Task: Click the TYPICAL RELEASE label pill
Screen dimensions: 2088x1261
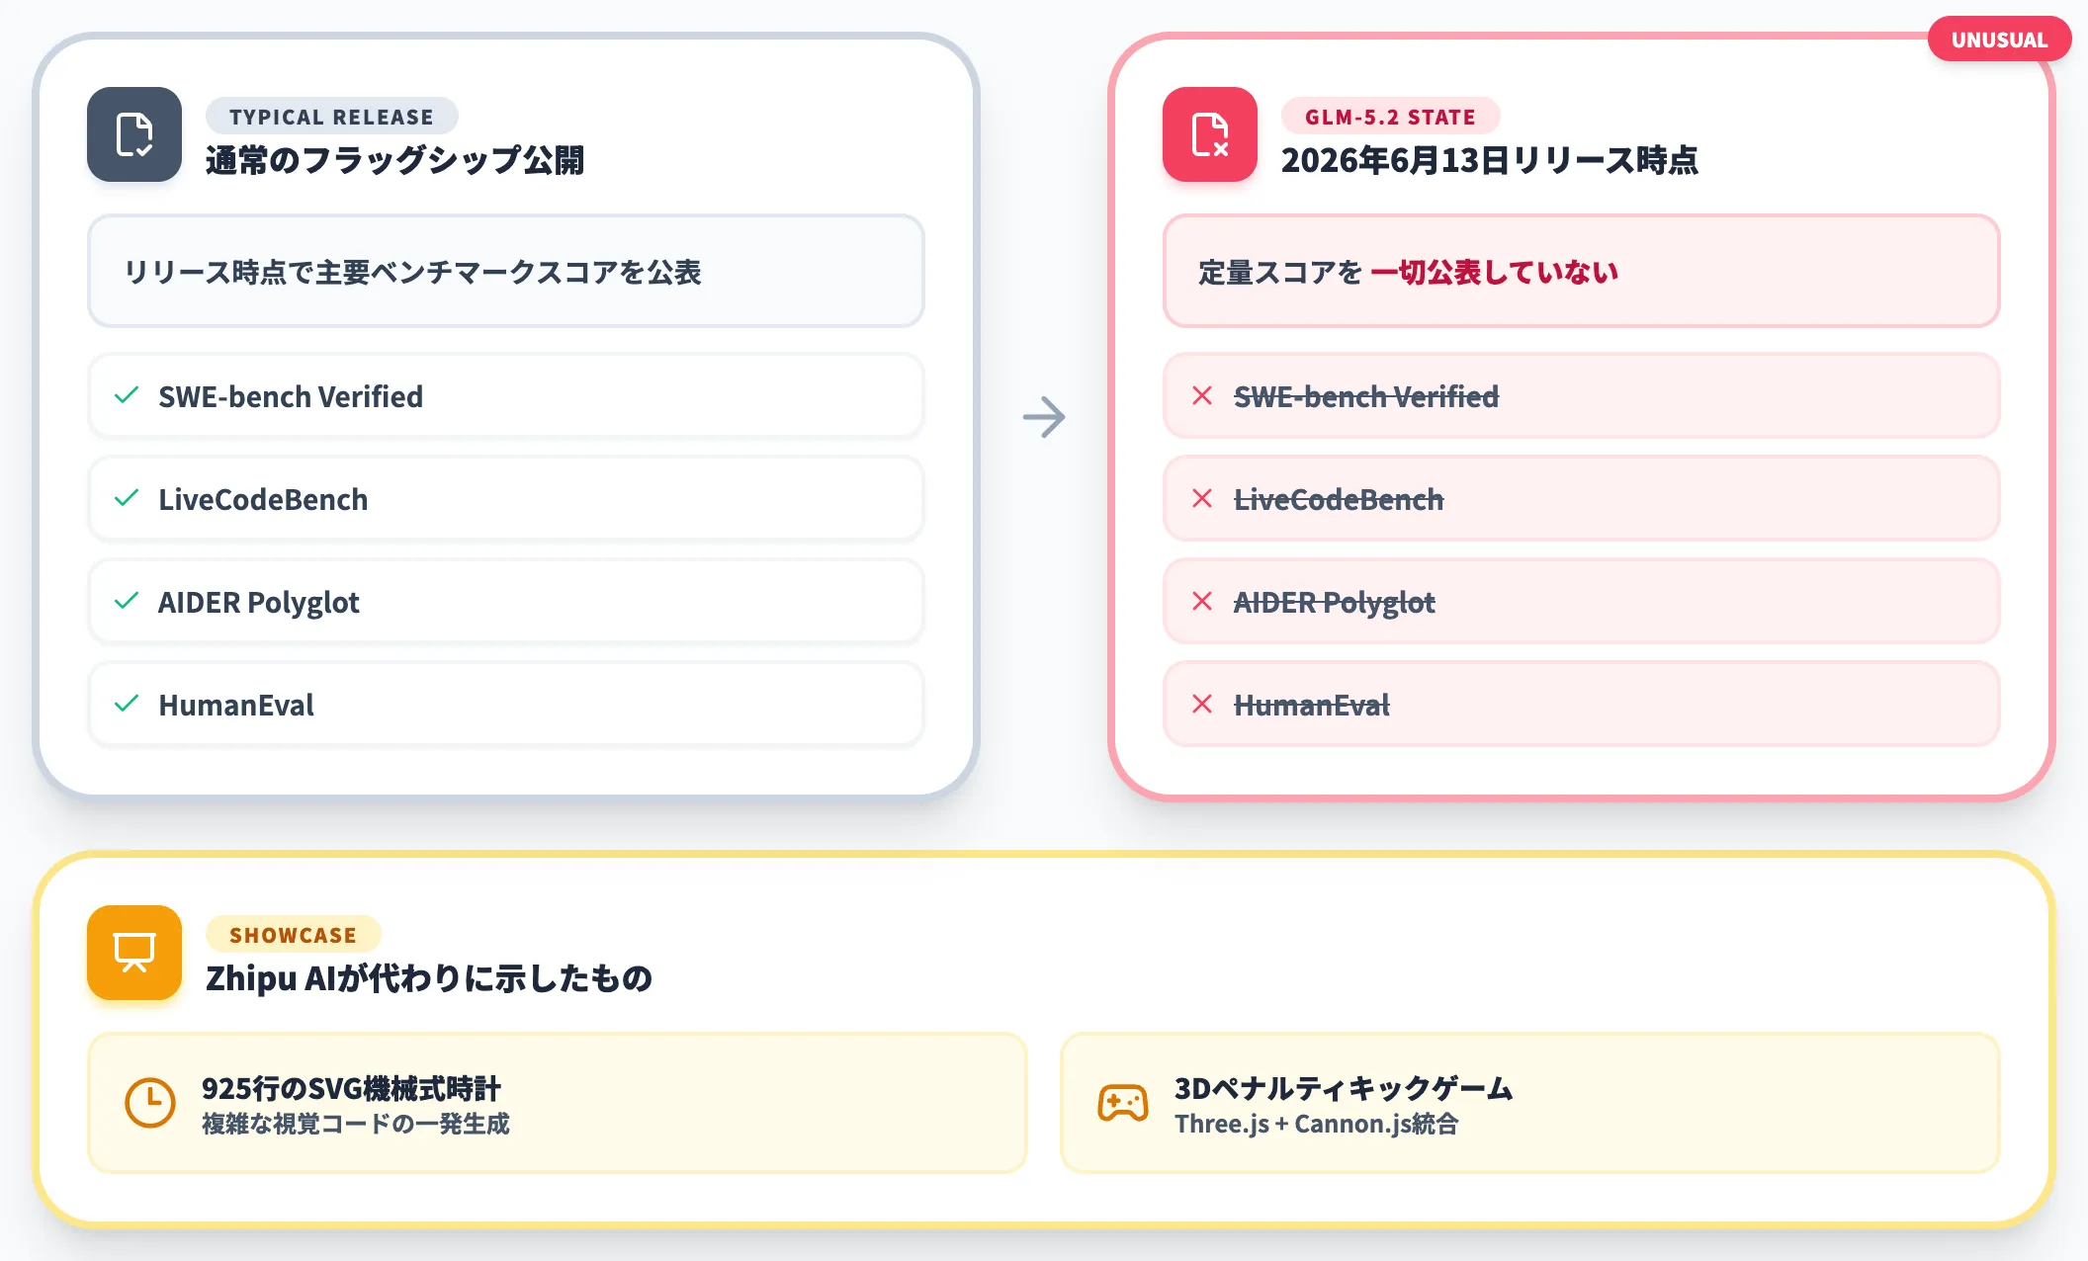Action: coord(331,117)
